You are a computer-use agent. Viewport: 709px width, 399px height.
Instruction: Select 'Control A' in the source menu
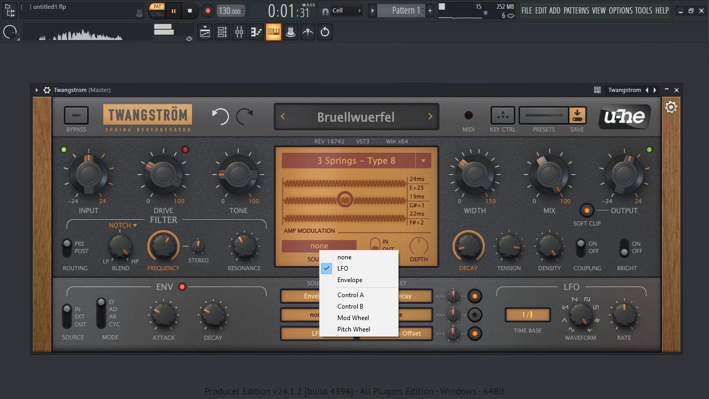[359, 295]
